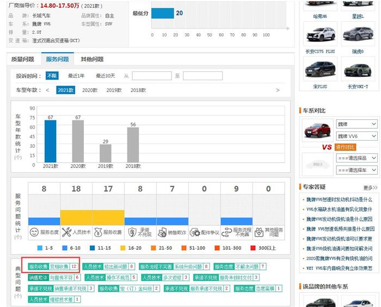Click the 销售欺诈 与宣传不符 tag
This screenshot has width=381, height=307.
(x=54, y=278)
